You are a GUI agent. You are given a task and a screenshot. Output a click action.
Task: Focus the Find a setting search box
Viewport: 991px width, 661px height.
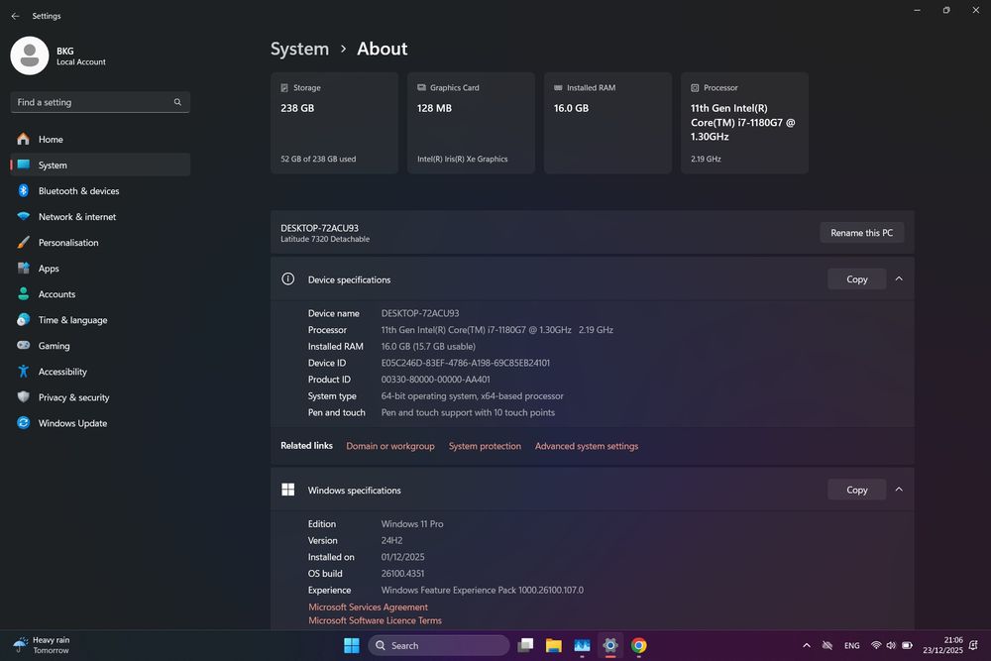100,102
